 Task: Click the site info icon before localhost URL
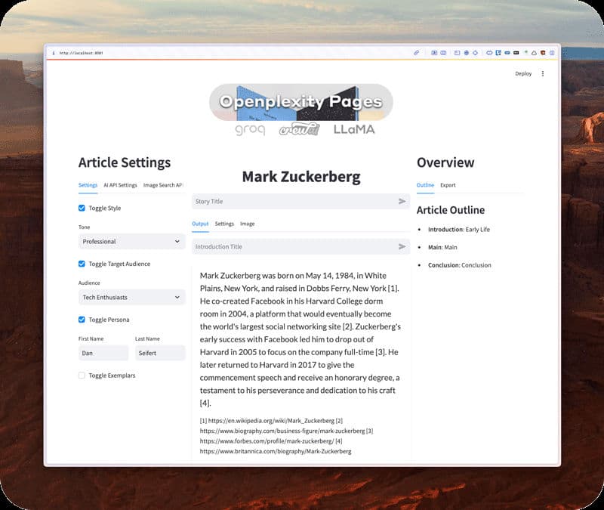(53, 53)
